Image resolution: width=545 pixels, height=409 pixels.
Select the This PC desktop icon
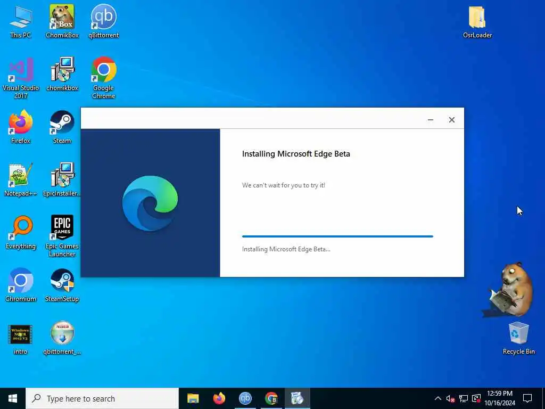pyautogui.click(x=21, y=21)
